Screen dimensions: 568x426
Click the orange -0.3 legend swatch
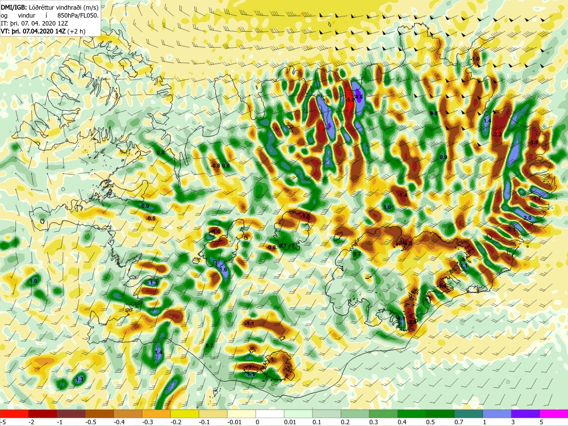click(156, 414)
